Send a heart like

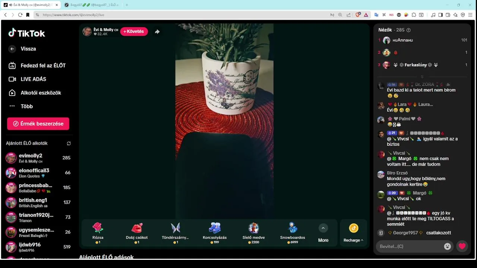point(462,246)
